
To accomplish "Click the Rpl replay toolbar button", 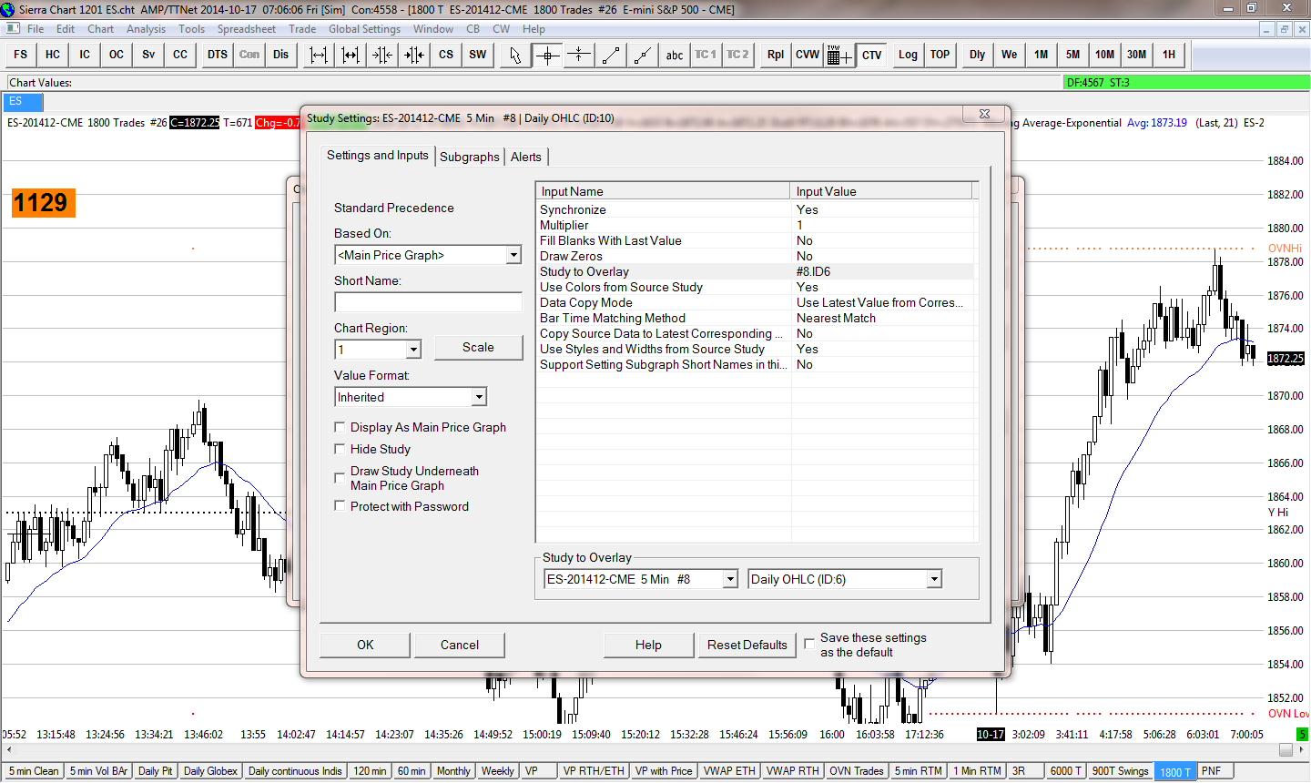I will [776, 55].
